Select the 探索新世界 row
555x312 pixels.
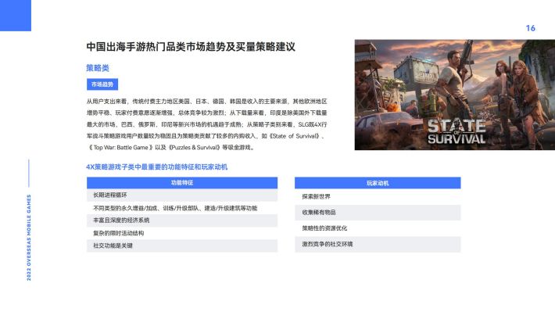[378, 196]
